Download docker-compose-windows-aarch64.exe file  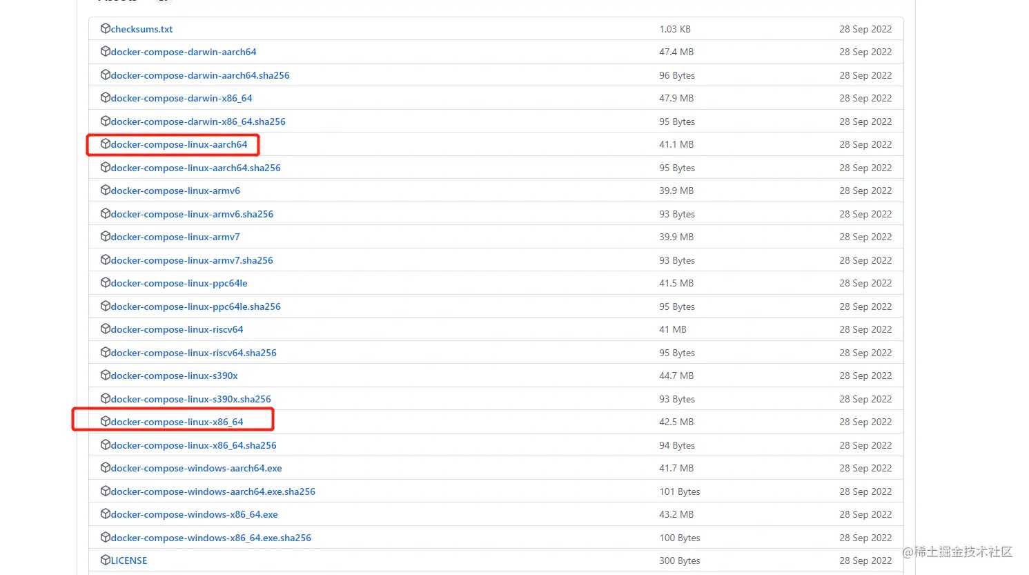coord(196,468)
